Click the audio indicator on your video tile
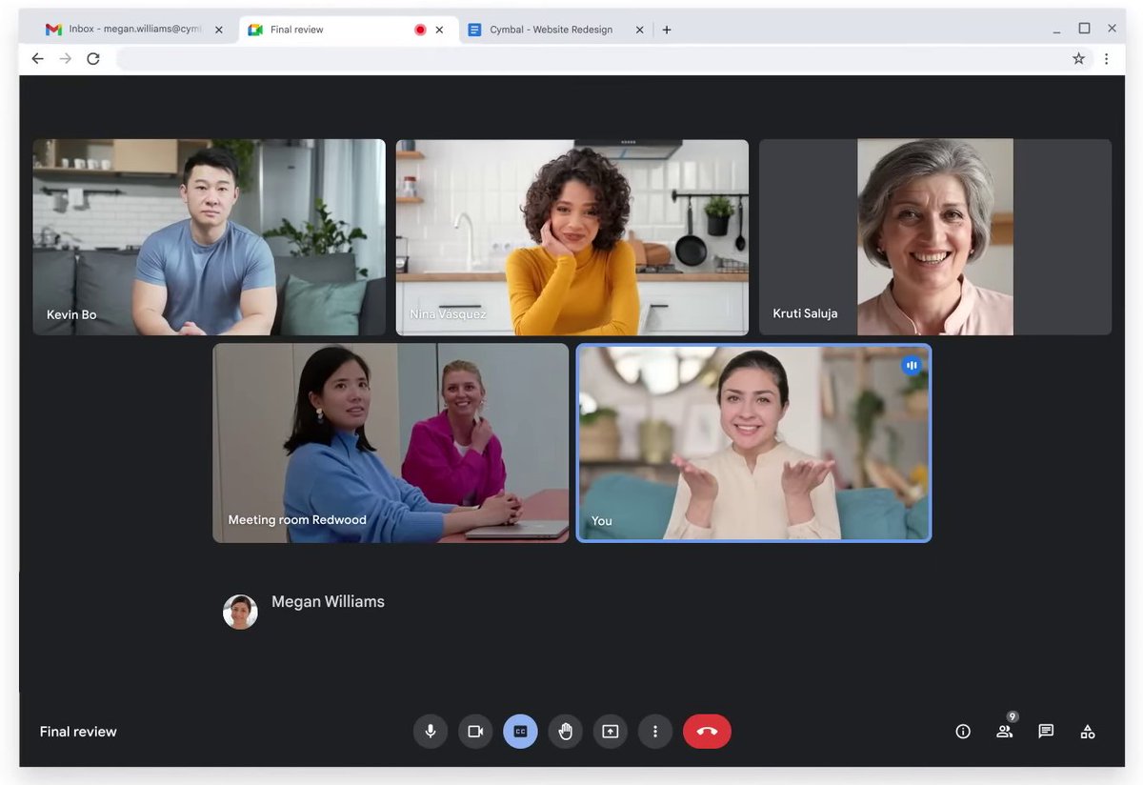1143x785 pixels. [x=912, y=365]
